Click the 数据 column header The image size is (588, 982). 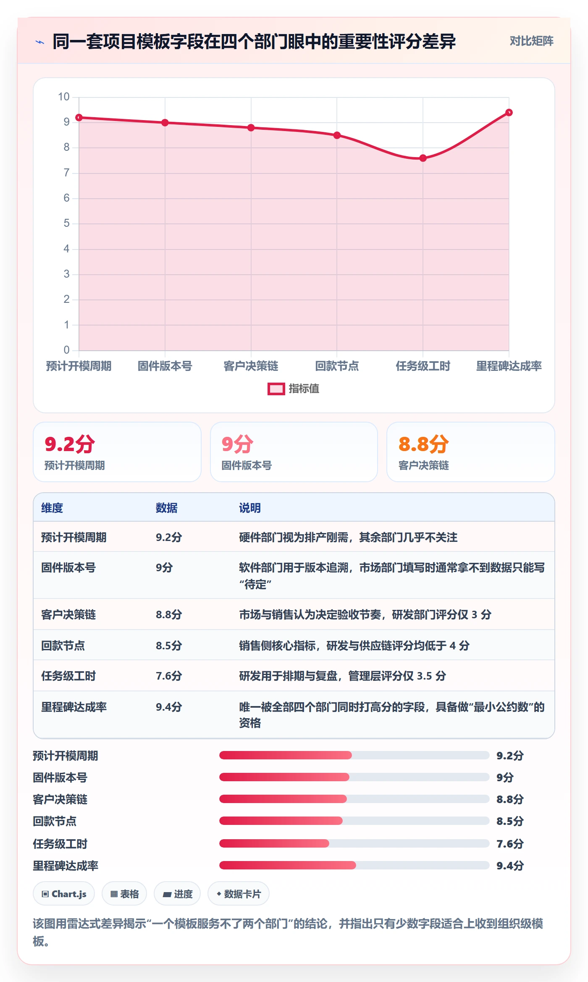click(x=167, y=508)
